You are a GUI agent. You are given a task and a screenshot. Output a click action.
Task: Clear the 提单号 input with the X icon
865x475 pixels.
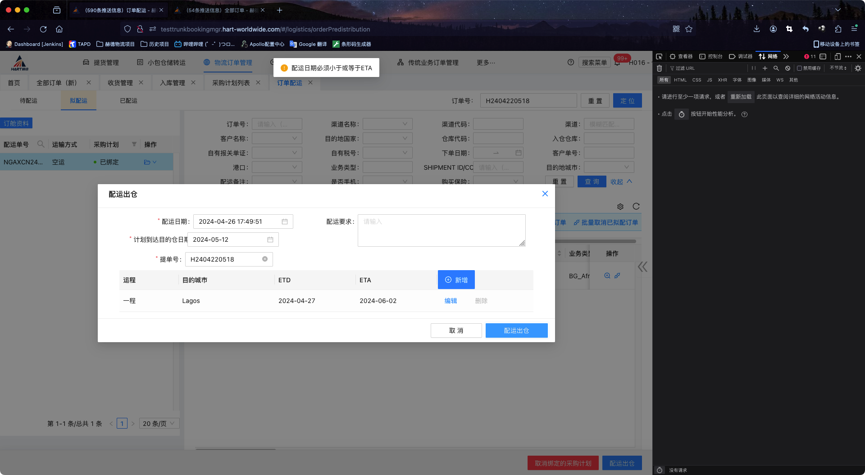(x=265, y=259)
